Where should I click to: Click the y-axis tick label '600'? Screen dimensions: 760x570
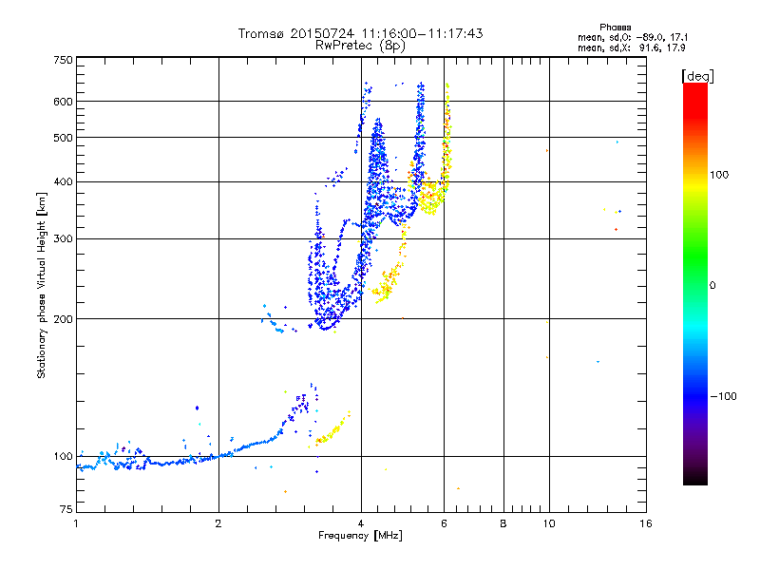(63, 102)
